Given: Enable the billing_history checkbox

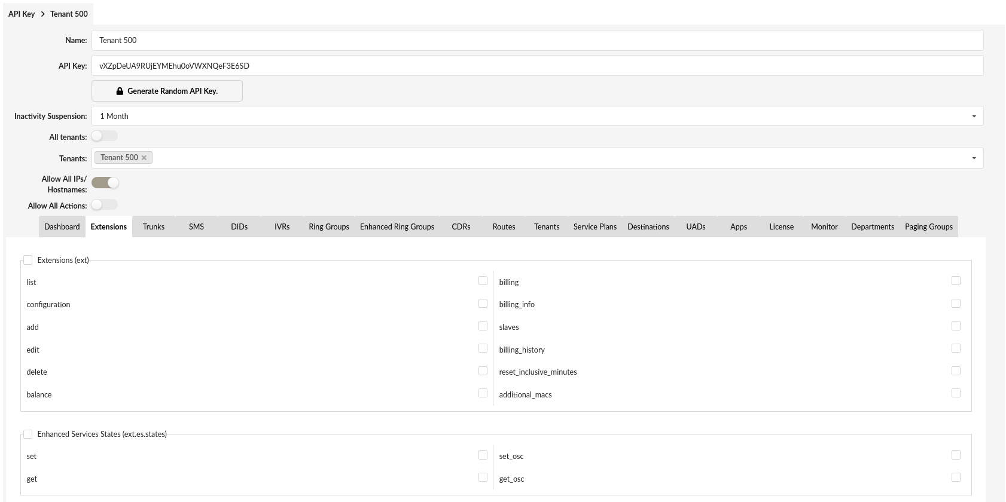Looking at the screenshot, I should tap(956, 348).
